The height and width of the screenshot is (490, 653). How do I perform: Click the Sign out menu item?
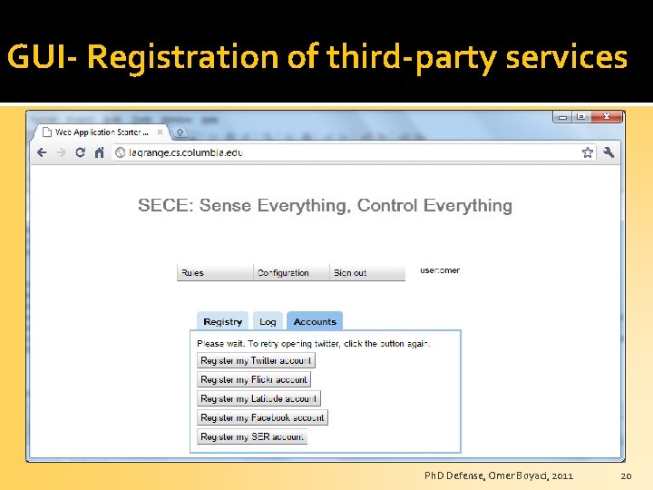367,272
